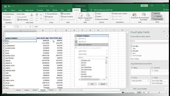Click the search magnifier in filter box
The image size is (170, 96).
tap(106, 58)
